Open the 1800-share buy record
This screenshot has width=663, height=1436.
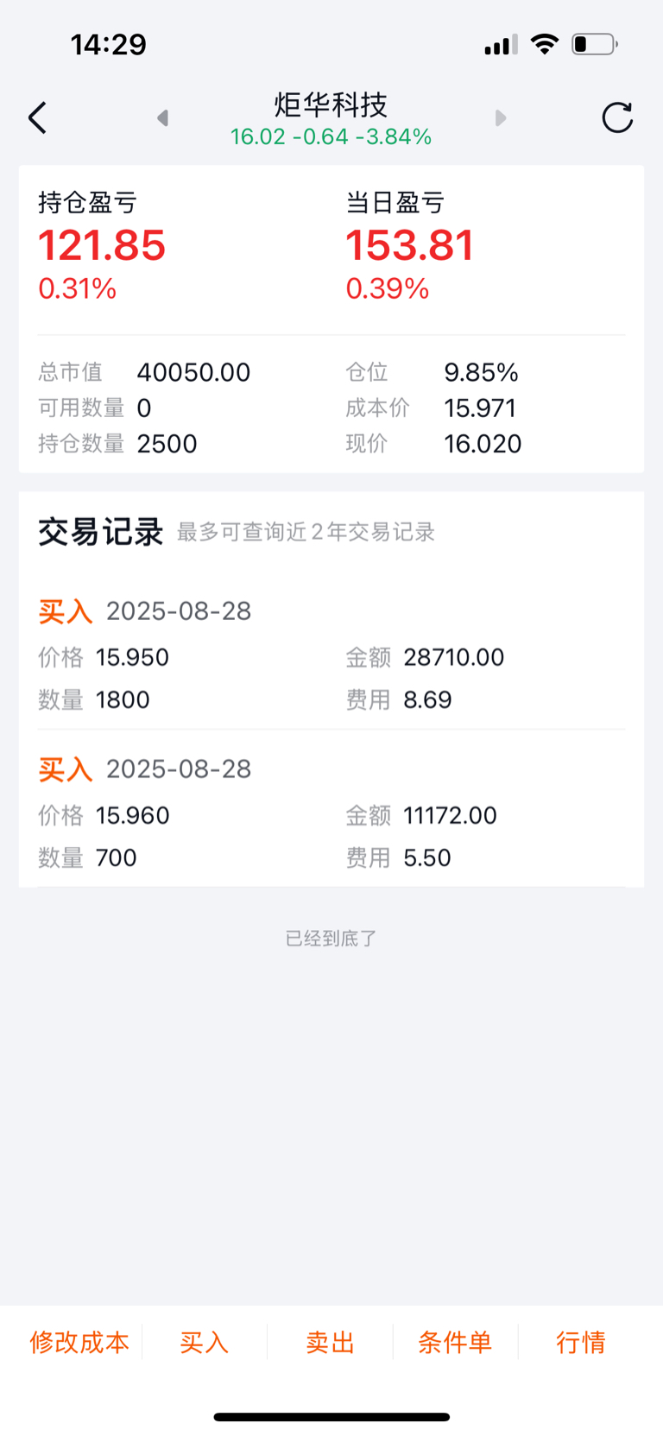click(331, 654)
